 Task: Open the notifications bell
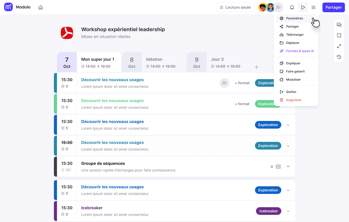(292, 7)
